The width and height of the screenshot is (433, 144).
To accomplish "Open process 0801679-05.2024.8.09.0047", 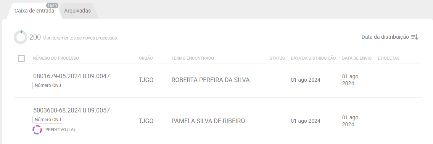I will (71, 76).
